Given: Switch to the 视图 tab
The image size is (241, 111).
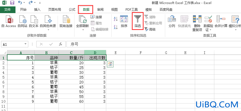Looking at the screenshot, I should [114, 10].
